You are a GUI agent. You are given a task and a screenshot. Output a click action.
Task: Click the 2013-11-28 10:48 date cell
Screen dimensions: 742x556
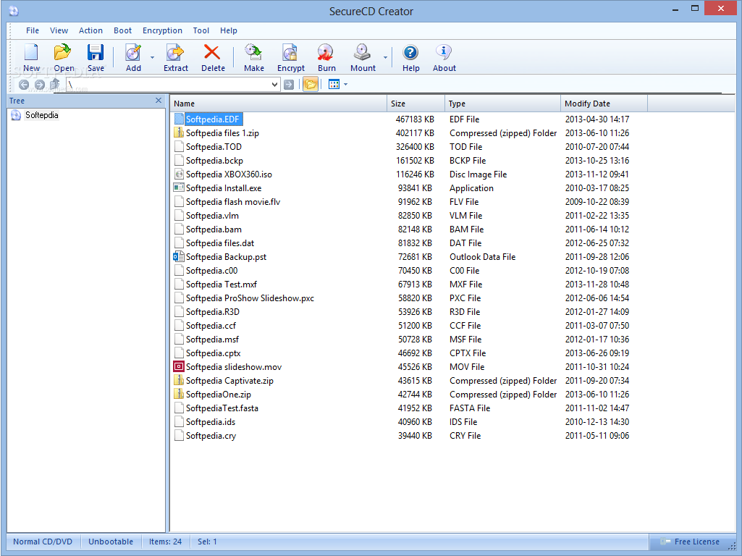[597, 285]
